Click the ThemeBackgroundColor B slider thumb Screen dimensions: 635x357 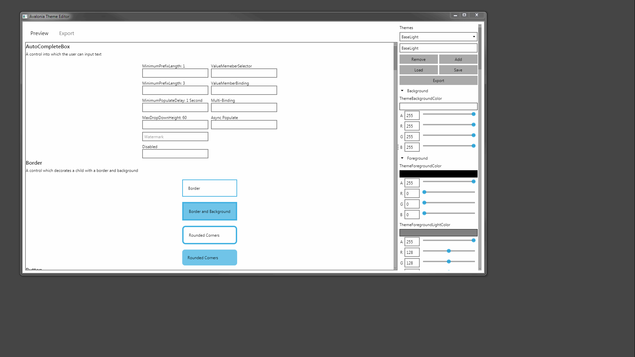pyautogui.click(x=473, y=146)
